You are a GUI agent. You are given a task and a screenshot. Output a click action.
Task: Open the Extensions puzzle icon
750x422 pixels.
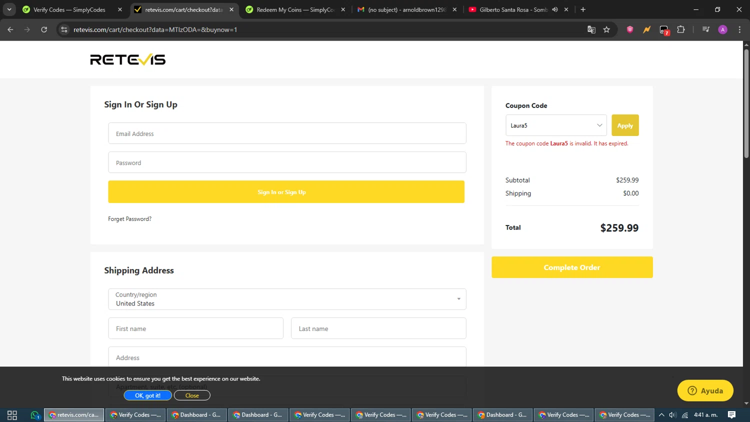[x=681, y=29]
